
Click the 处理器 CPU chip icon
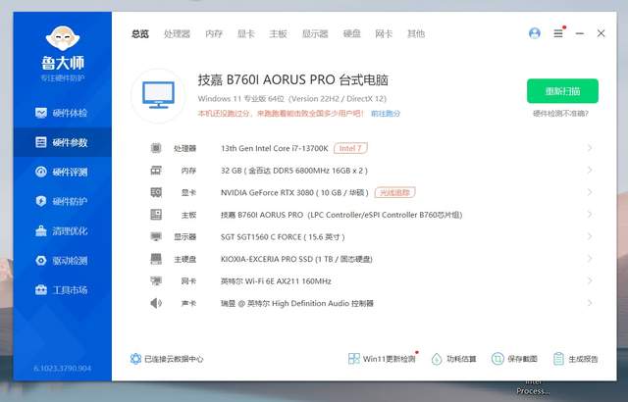[x=156, y=148]
